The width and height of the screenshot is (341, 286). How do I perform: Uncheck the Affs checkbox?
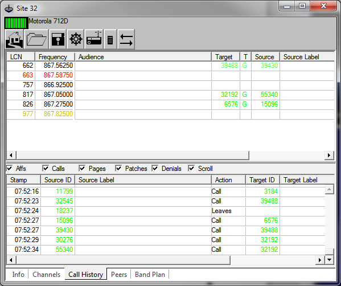point(10,168)
